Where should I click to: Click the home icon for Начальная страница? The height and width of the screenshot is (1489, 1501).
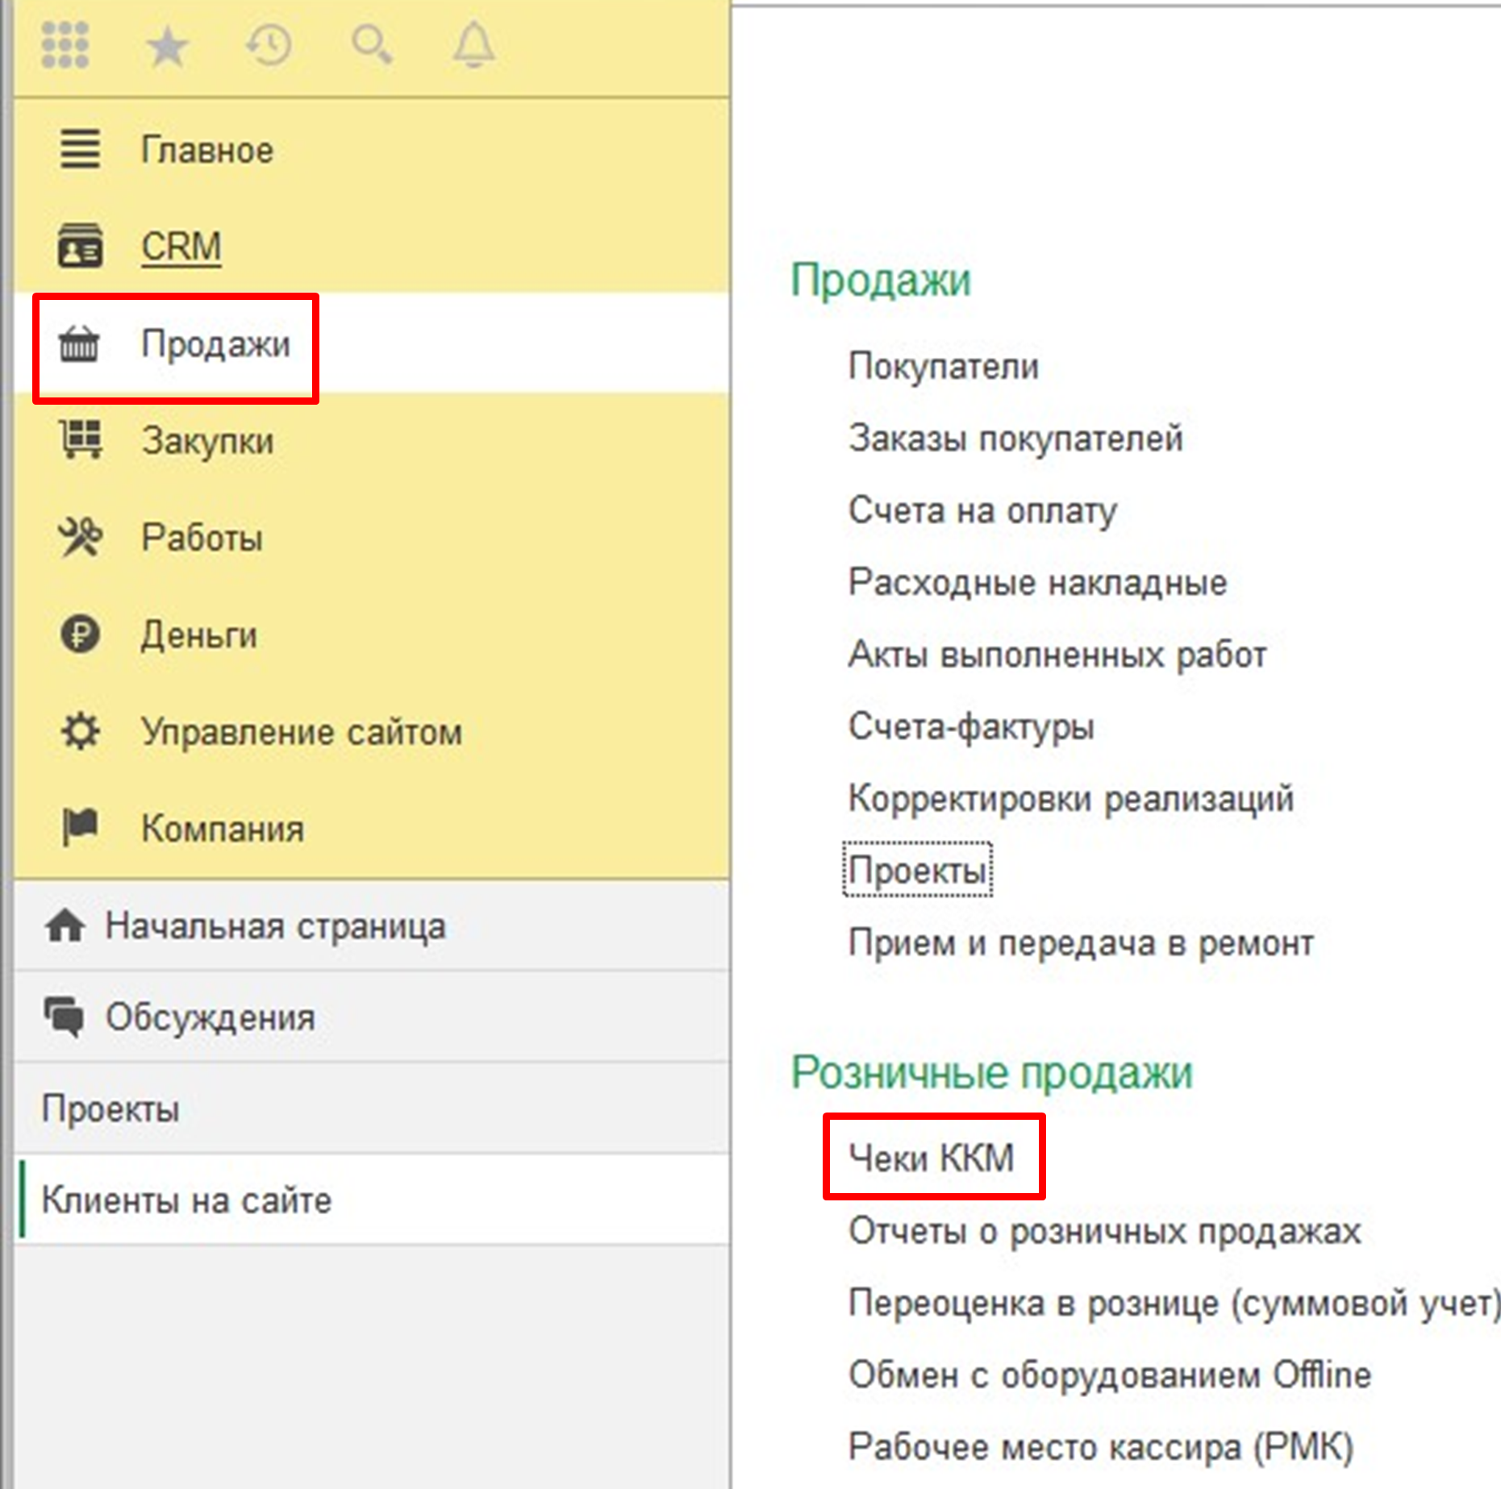point(65,925)
